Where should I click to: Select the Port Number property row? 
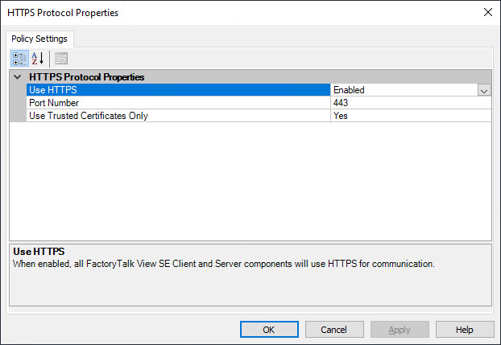tap(177, 103)
